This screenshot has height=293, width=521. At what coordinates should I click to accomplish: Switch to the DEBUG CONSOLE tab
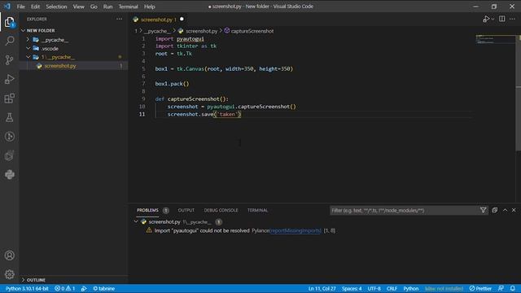pyautogui.click(x=221, y=210)
